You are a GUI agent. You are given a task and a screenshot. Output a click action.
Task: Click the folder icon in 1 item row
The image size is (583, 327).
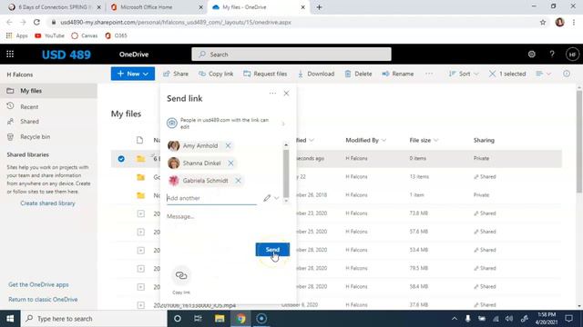(x=140, y=195)
